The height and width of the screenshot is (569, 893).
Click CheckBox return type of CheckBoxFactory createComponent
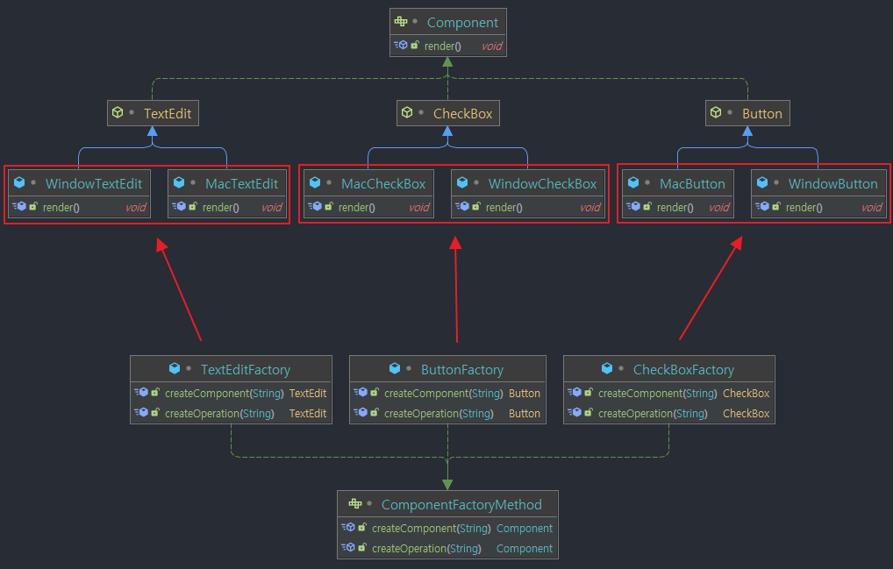point(746,393)
